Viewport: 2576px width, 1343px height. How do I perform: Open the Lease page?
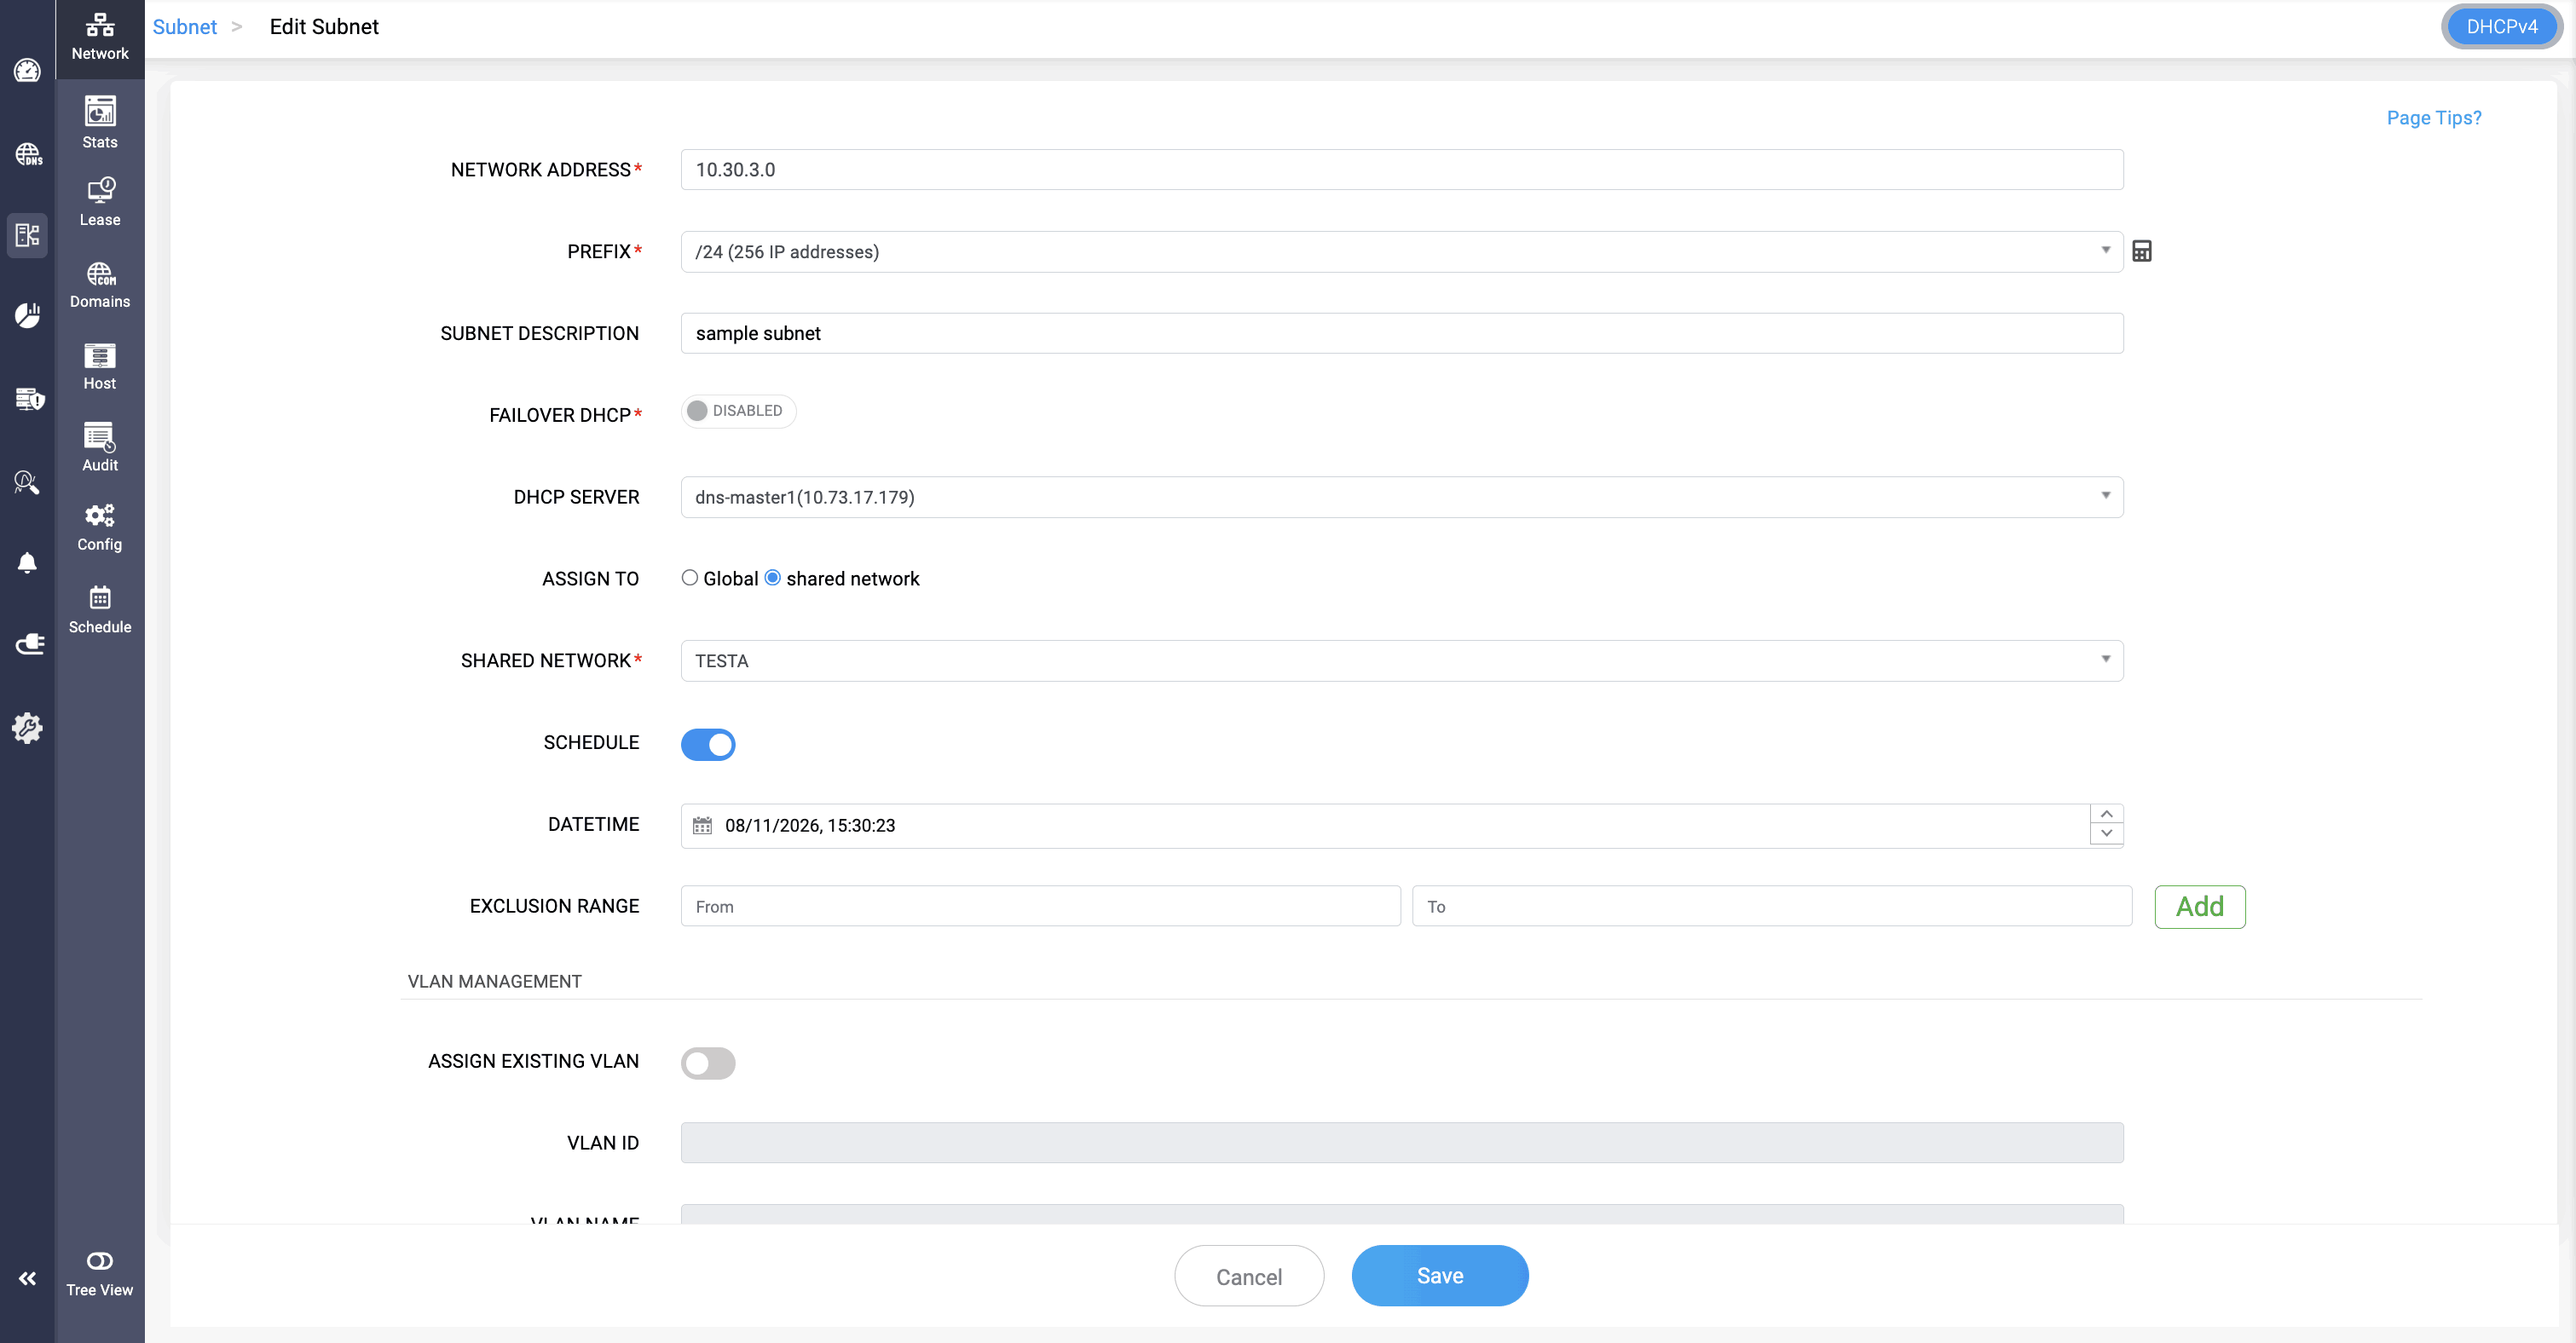click(x=100, y=202)
